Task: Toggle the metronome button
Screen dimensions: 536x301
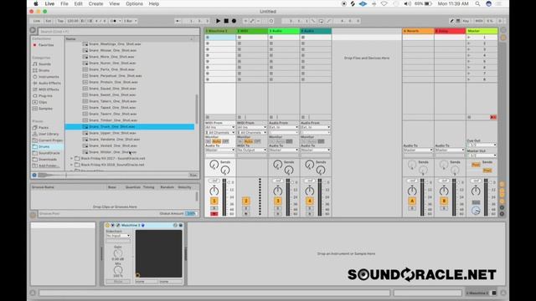Action: coord(115,21)
